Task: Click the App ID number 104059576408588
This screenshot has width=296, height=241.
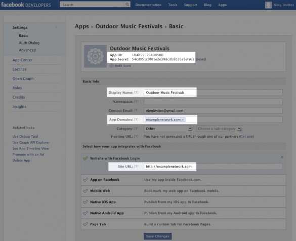Action: 147,55
